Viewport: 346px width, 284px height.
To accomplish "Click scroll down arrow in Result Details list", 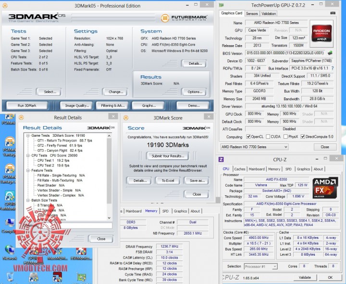I will point(109,218).
